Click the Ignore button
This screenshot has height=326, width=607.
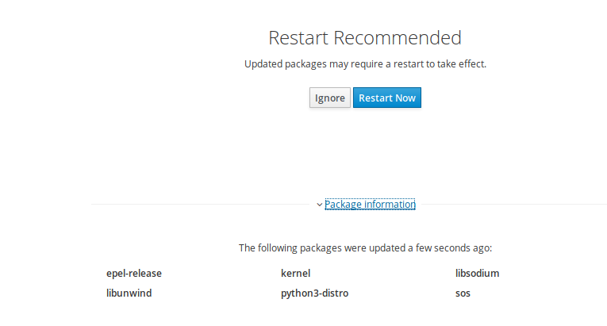coord(329,98)
